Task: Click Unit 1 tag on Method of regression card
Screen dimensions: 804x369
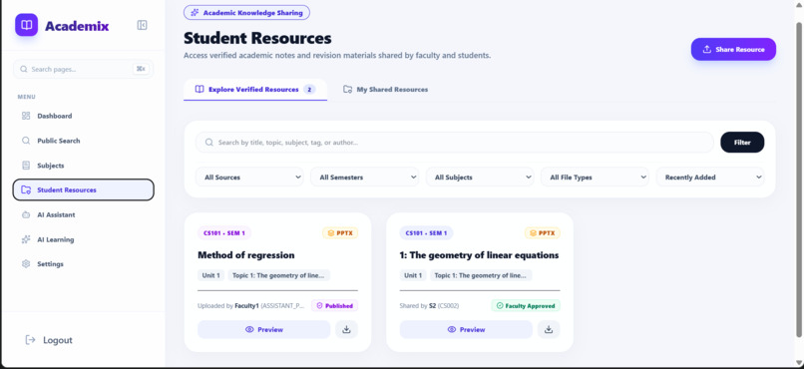Action: (210, 275)
